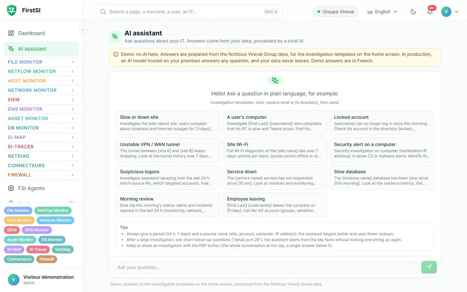Expand the NETDIAG sidebar section
The image size is (467, 292).
41,156
